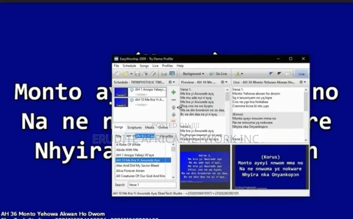353x219 pixels.
Task: Click the song Title input field
Action: (140, 136)
